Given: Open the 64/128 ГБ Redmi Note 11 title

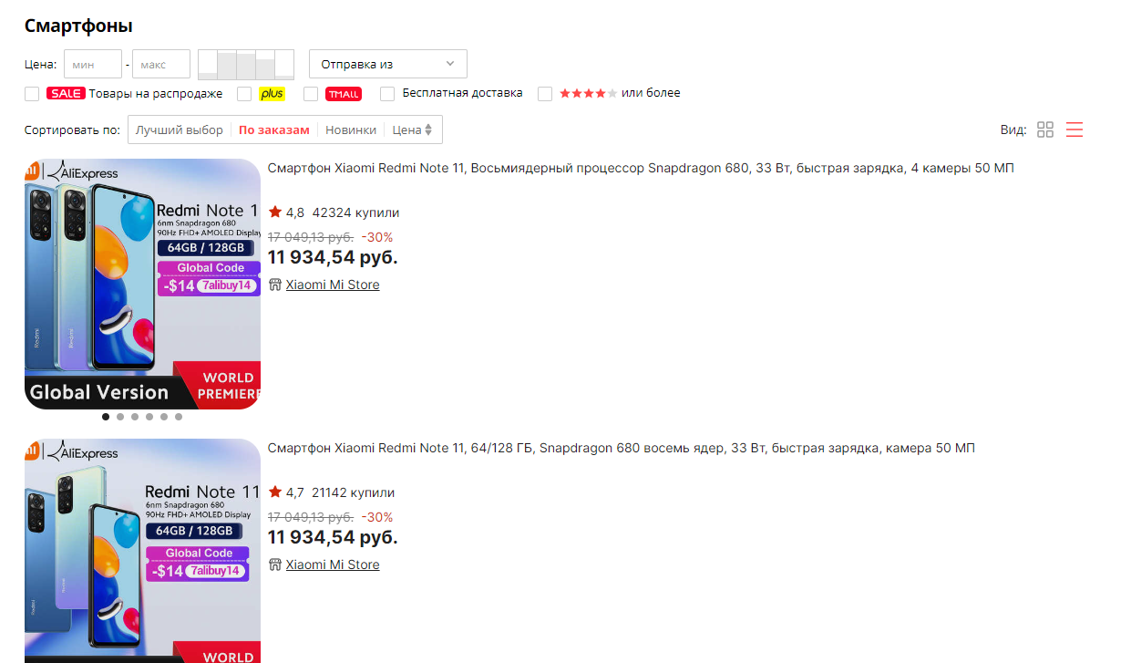Looking at the screenshot, I should pyautogui.click(x=622, y=448).
